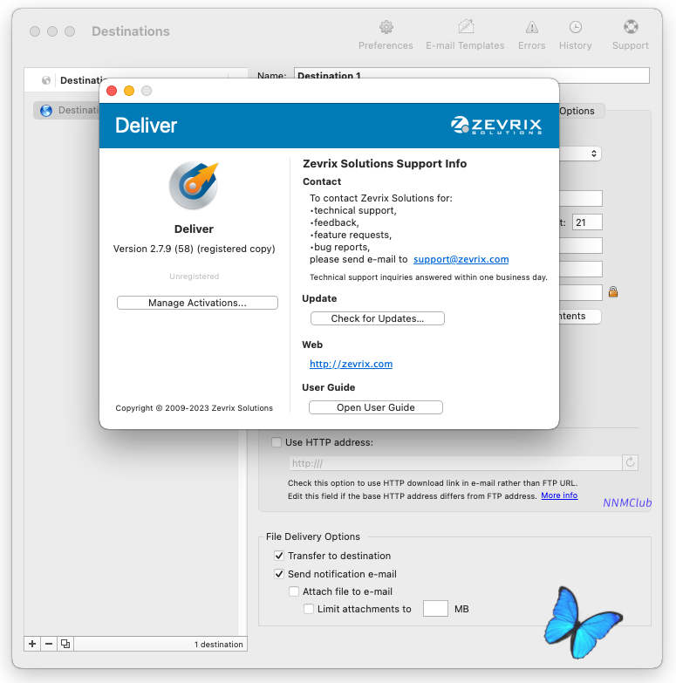Screen dimensions: 676x683
Task: Close the Deliver about dialog
Action: tap(112, 91)
